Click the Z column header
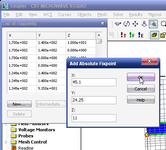 tap(81, 35)
